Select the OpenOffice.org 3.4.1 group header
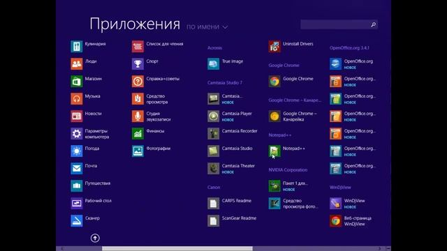 (x=349, y=48)
